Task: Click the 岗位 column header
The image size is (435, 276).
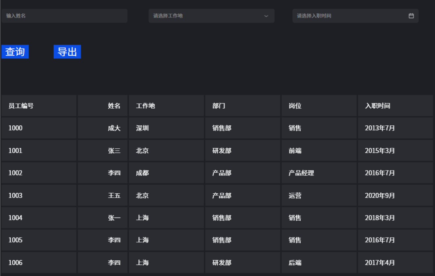Action: (319, 106)
